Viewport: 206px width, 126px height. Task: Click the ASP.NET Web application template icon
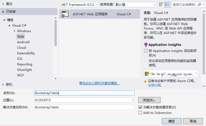(x=65, y=14)
